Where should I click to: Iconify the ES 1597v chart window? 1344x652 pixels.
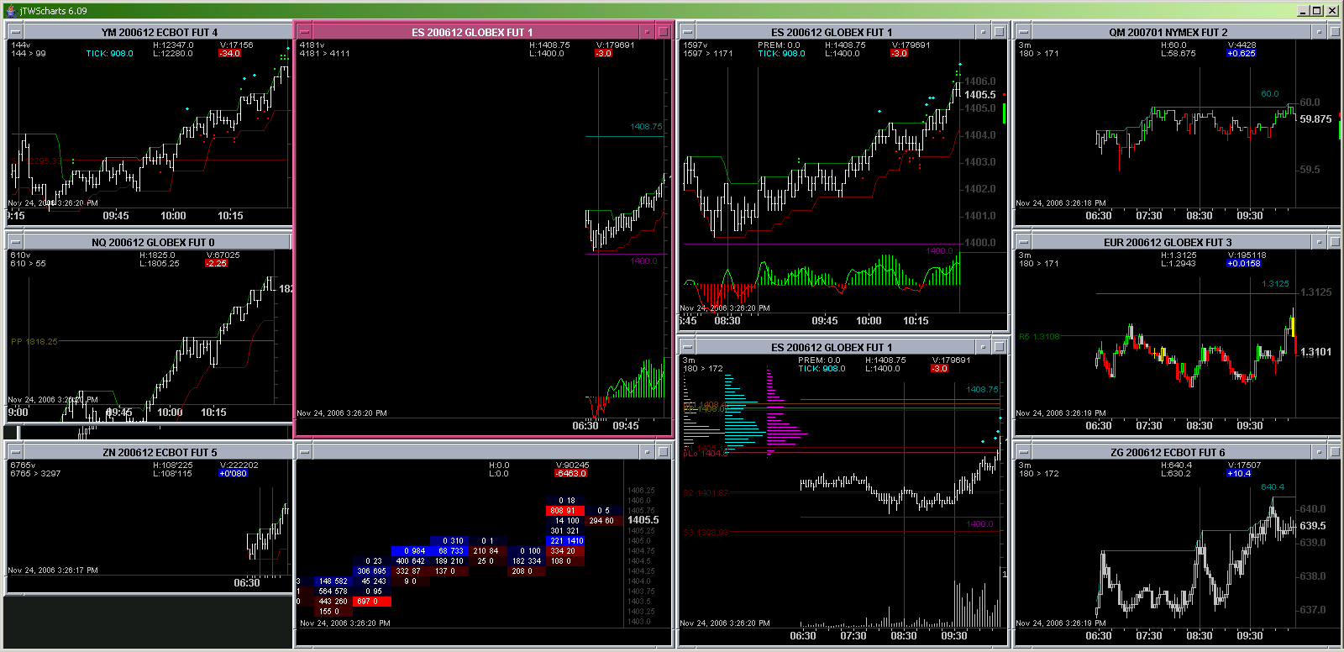983,31
